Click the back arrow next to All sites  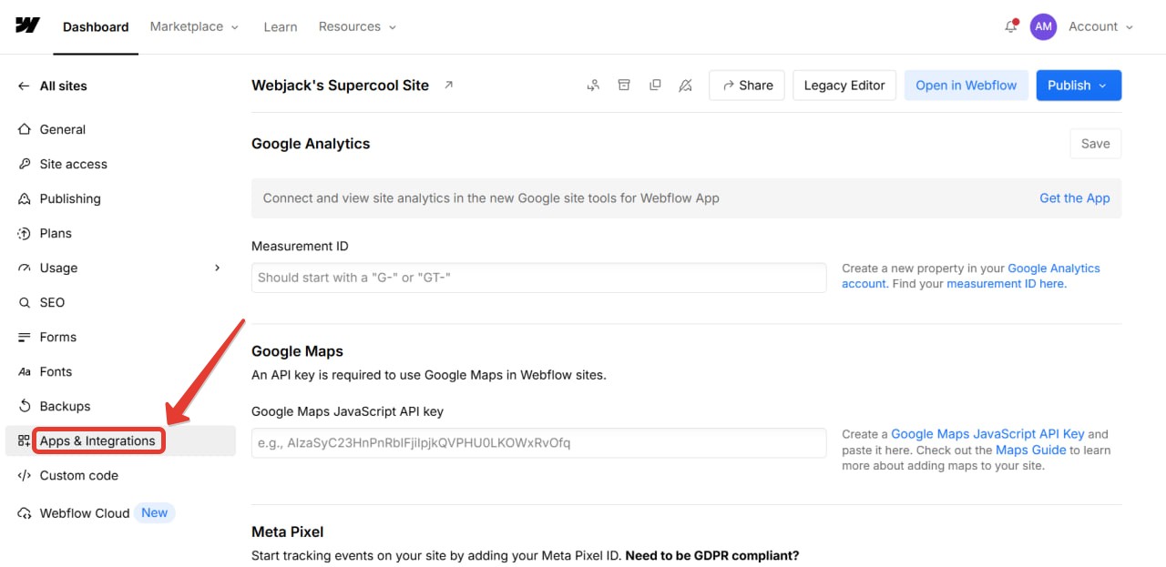24,86
